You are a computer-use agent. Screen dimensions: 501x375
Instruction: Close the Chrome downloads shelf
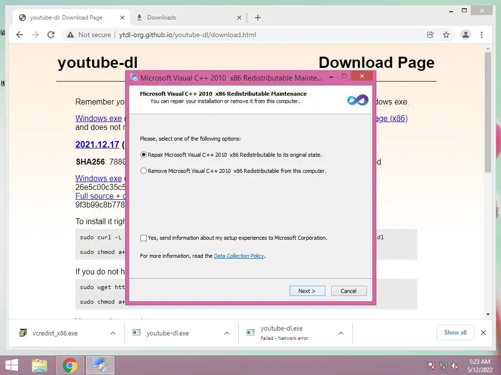(x=483, y=333)
